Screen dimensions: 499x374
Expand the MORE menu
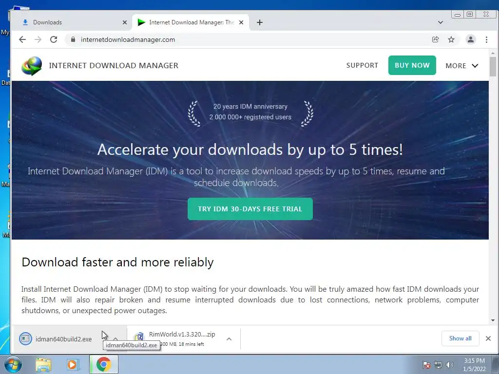click(462, 66)
